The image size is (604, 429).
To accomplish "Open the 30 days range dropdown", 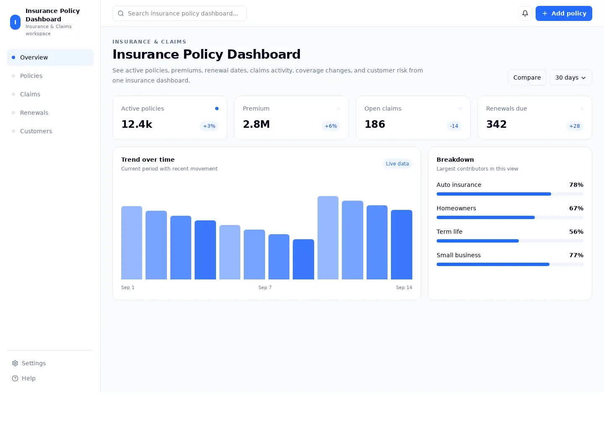I will tap(571, 78).
